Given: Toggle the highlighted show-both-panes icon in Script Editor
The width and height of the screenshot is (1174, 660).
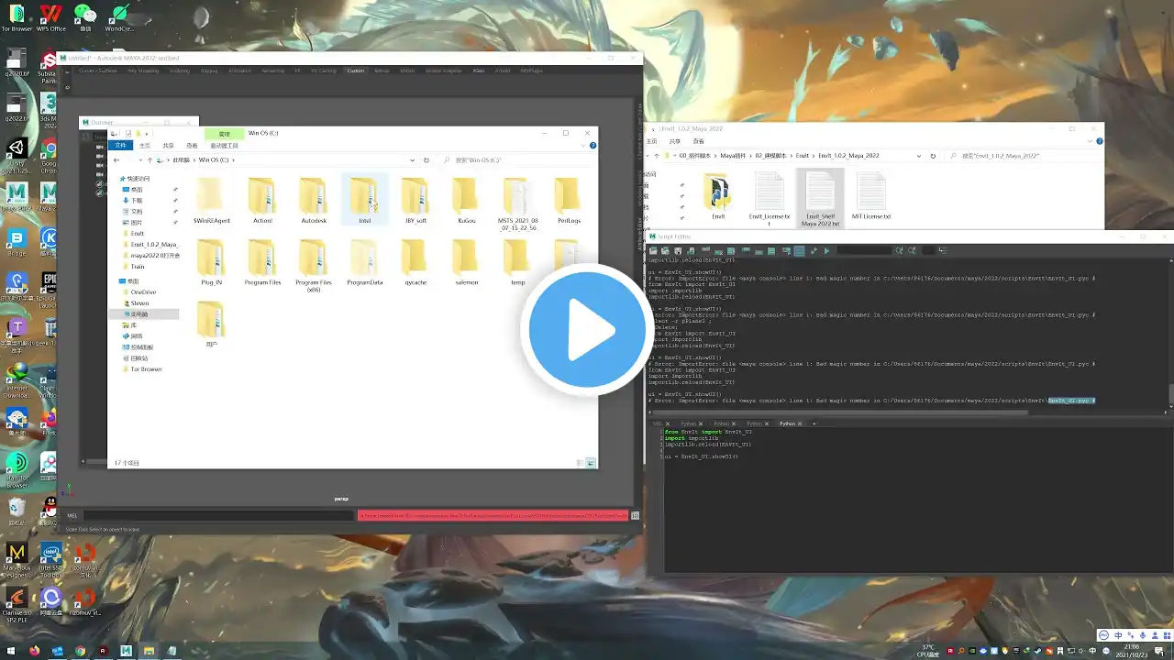Looking at the screenshot, I should pyautogui.click(x=799, y=250).
